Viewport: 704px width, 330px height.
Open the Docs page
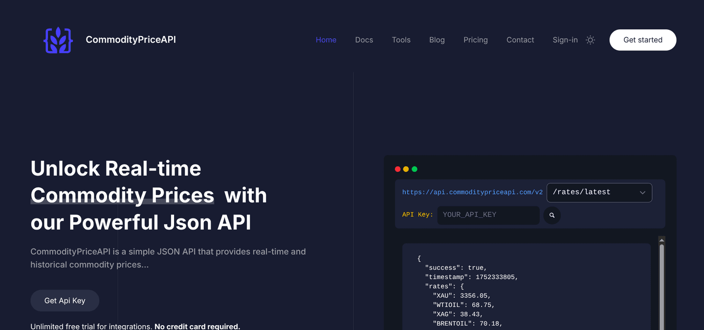(x=364, y=40)
